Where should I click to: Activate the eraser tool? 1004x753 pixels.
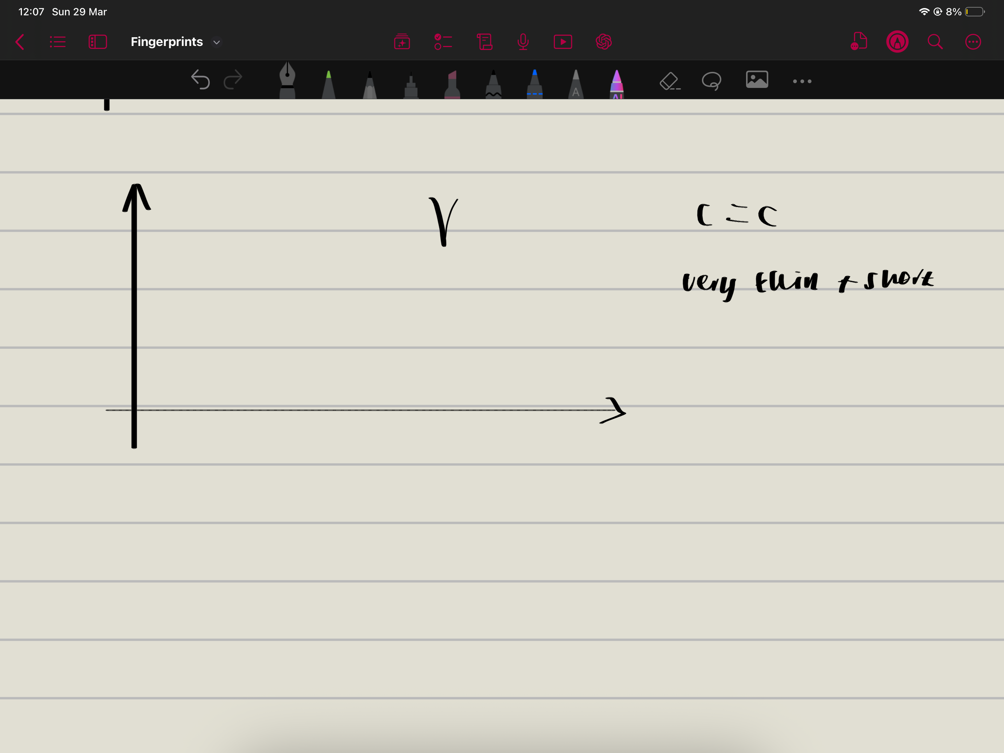pyautogui.click(x=669, y=80)
